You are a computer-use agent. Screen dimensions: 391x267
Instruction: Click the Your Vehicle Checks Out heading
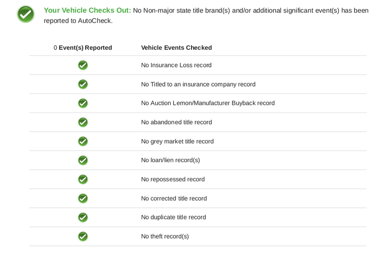pos(87,11)
